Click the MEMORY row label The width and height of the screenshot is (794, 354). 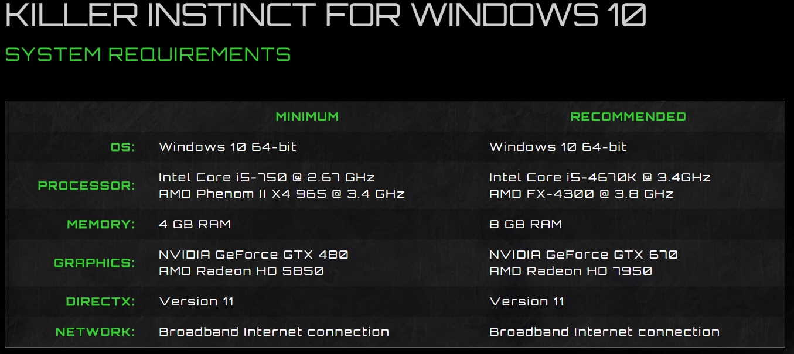[x=101, y=224]
